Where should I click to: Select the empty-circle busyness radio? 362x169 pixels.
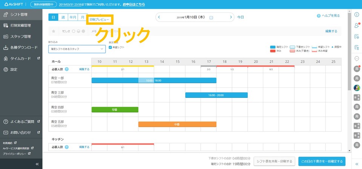coord(74,31)
